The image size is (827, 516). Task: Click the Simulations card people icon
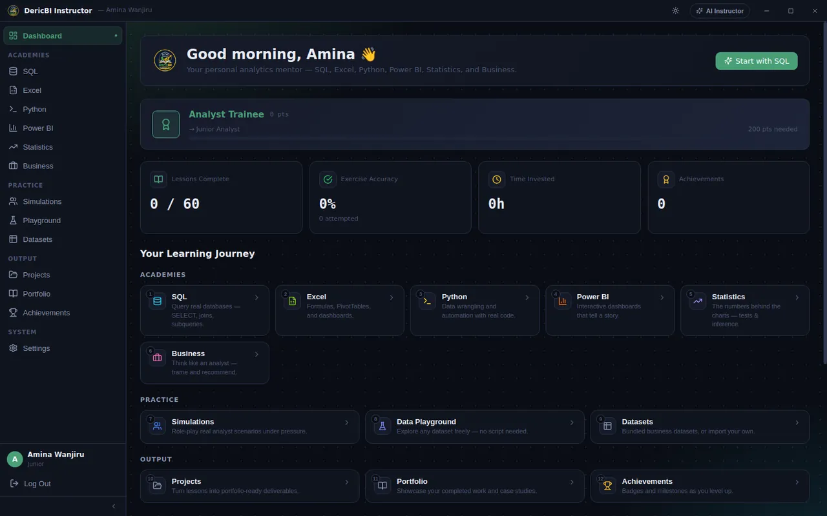click(x=158, y=426)
